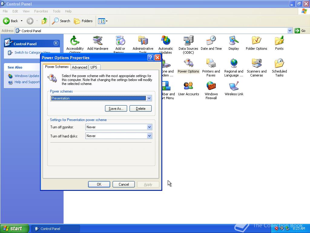
Task: Switch to the UPS tab
Action: [x=94, y=67]
